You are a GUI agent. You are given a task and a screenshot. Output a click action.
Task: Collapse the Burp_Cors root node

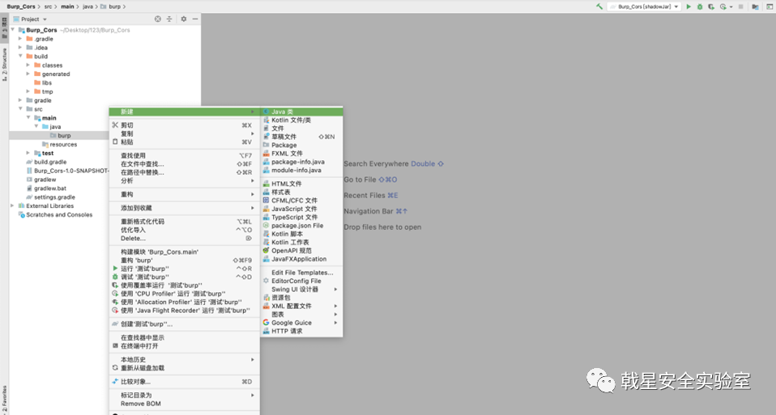tap(13, 30)
